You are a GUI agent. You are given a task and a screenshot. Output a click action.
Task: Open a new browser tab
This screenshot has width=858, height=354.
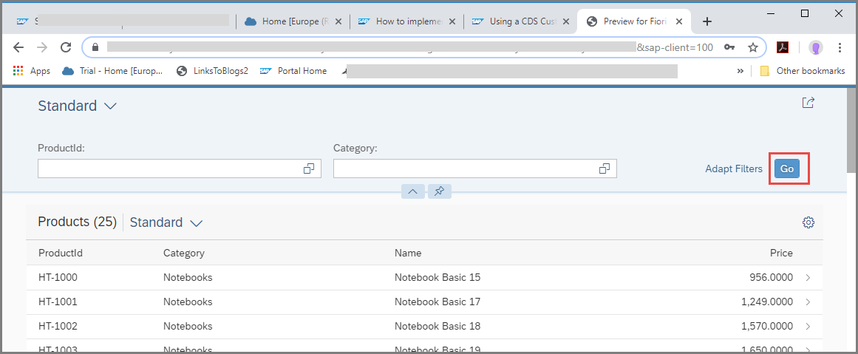[707, 21]
